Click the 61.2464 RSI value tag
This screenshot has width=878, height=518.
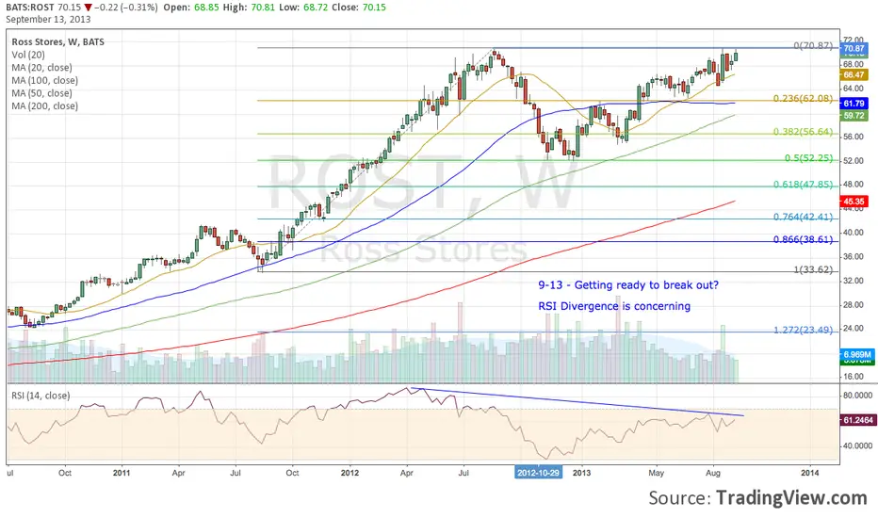pyautogui.click(x=858, y=420)
